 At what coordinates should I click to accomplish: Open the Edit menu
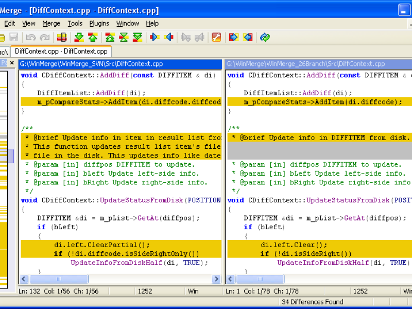[9, 23]
